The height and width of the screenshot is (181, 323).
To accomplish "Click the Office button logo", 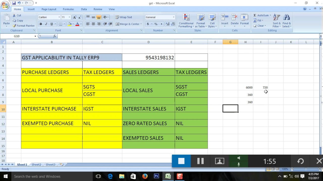I will click(x=5, y=5).
